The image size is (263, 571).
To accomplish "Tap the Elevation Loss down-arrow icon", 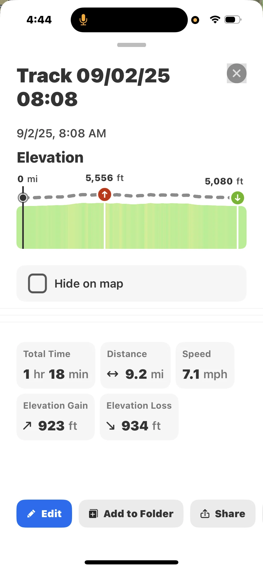I will [x=111, y=426].
